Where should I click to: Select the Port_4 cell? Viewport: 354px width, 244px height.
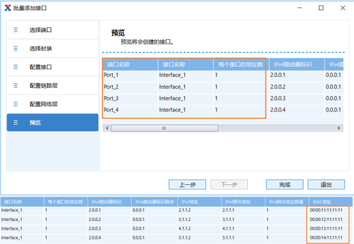tap(130, 110)
